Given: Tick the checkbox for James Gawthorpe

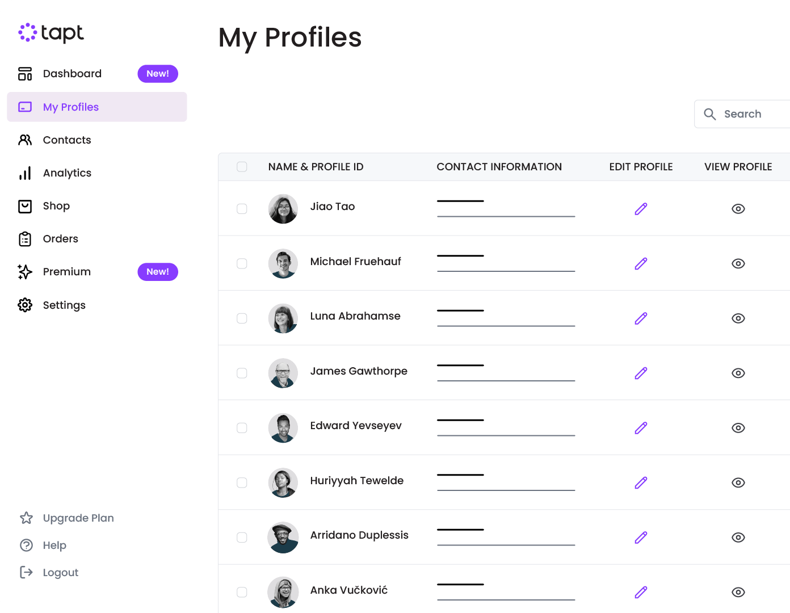Looking at the screenshot, I should point(242,373).
